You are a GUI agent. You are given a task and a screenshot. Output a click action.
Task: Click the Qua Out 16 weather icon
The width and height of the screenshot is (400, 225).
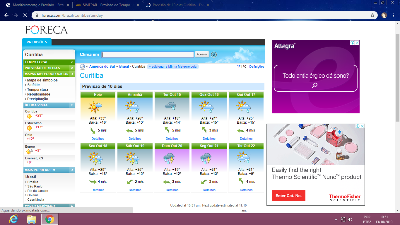pyautogui.click(x=206, y=107)
